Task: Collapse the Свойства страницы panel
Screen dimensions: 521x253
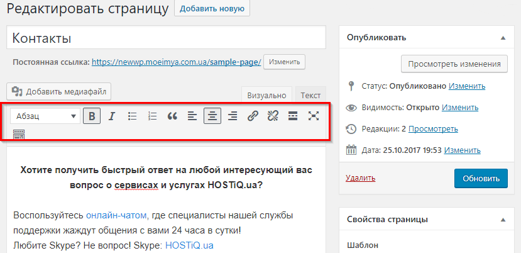Action: pyautogui.click(x=503, y=220)
